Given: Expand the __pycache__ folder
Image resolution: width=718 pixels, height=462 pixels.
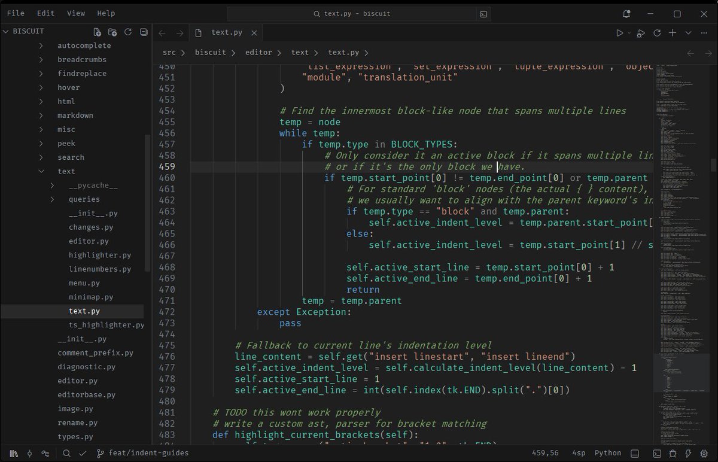Looking at the screenshot, I should (x=53, y=186).
